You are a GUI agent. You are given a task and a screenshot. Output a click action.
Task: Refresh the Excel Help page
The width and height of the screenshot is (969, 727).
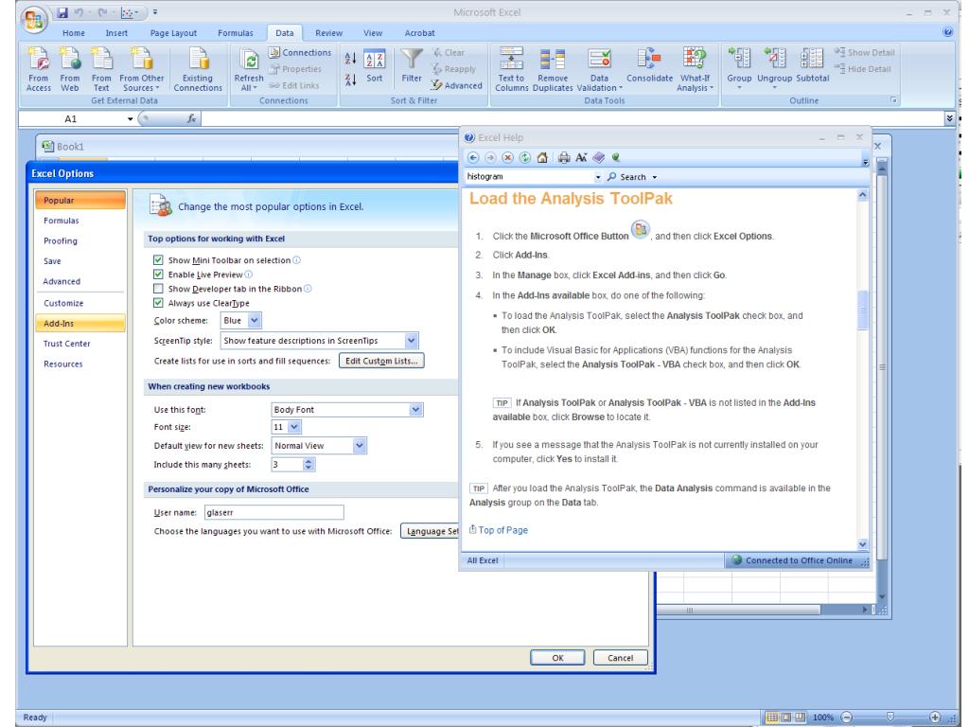click(524, 158)
